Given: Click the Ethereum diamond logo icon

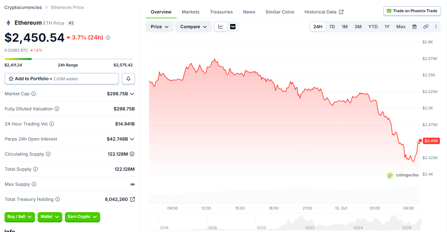Looking at the screenshot, I should 8,23.
